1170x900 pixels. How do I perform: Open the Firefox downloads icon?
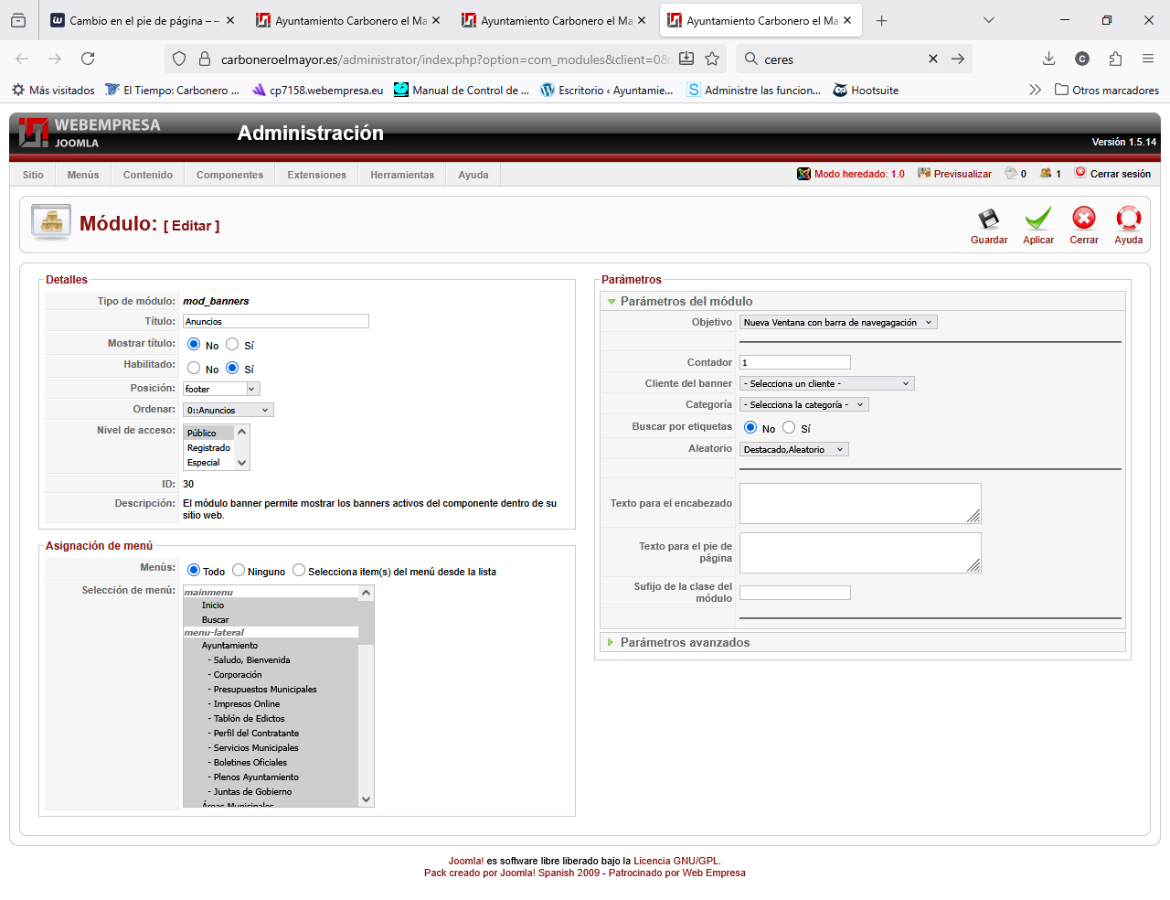pos(1048,59)
